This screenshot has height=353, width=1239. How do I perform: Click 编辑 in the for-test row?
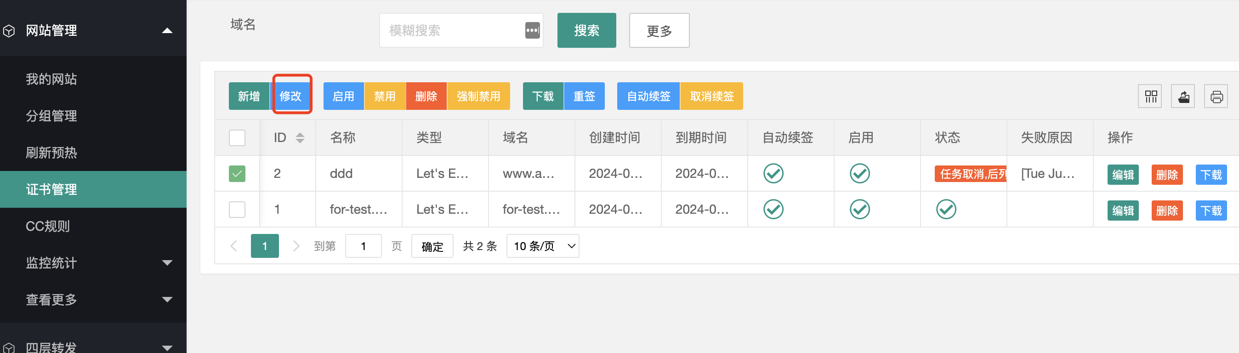1123,211
